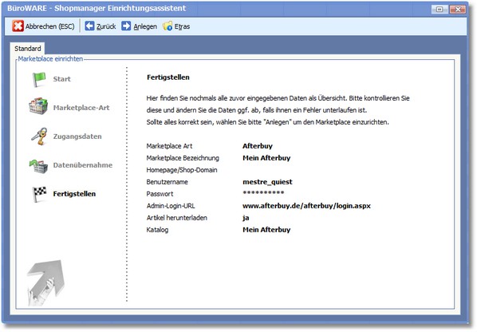
Task: Click the blue Zurück back arrow icon
Action: 89,26
